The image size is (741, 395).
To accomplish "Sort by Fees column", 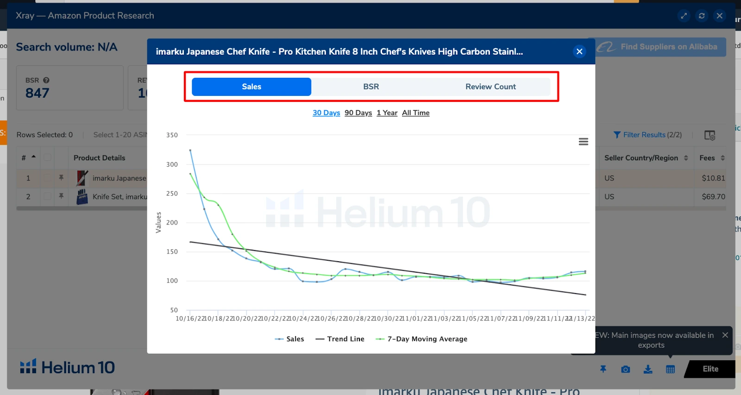I will click(712, 158).
